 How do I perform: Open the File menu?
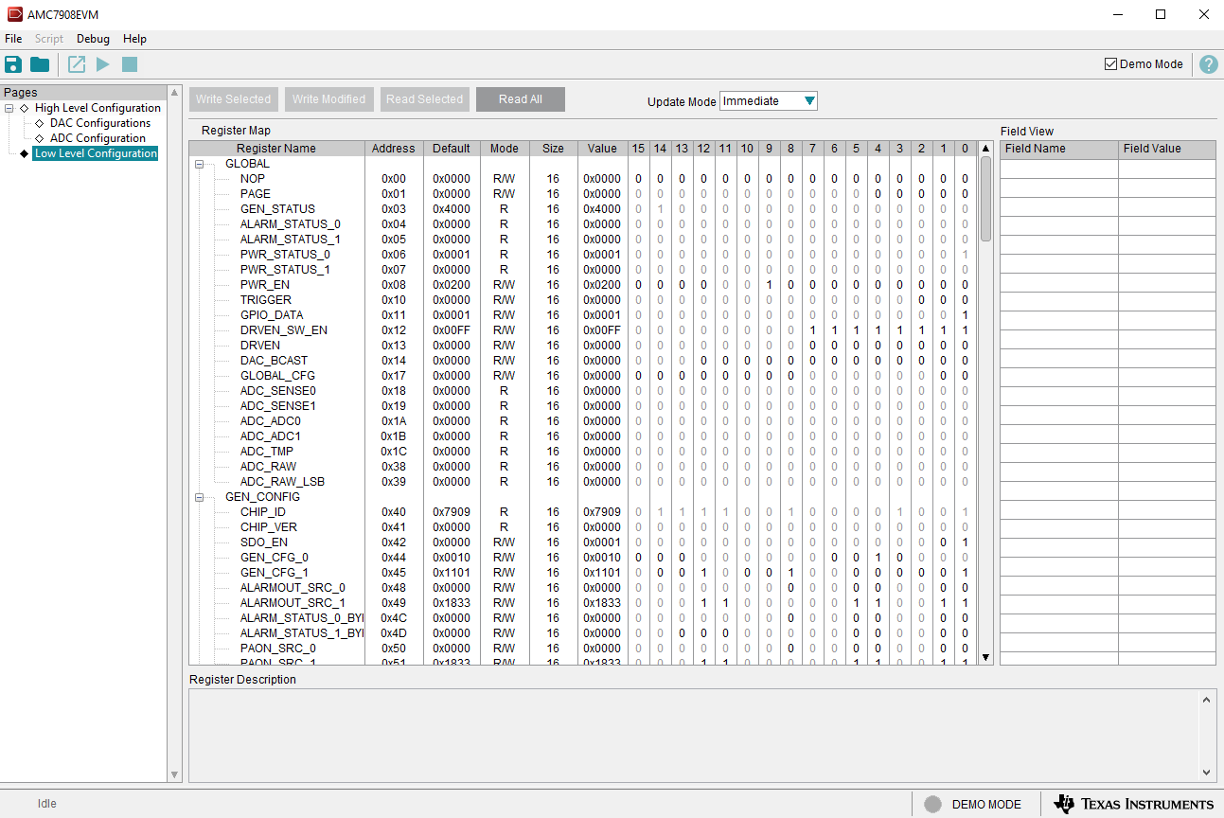point(13,39)
